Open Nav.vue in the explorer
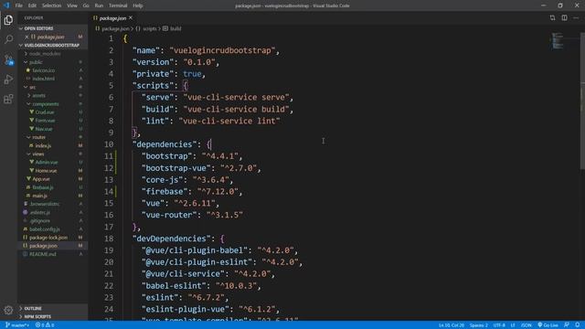Image resolution: width=585 pixels, height=329 pixels. click(x=52, y=129)
